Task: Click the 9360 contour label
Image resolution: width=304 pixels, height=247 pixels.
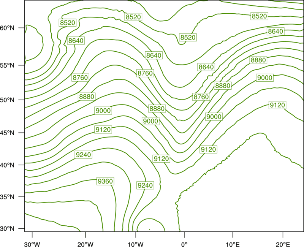Action: pos(105,181)
